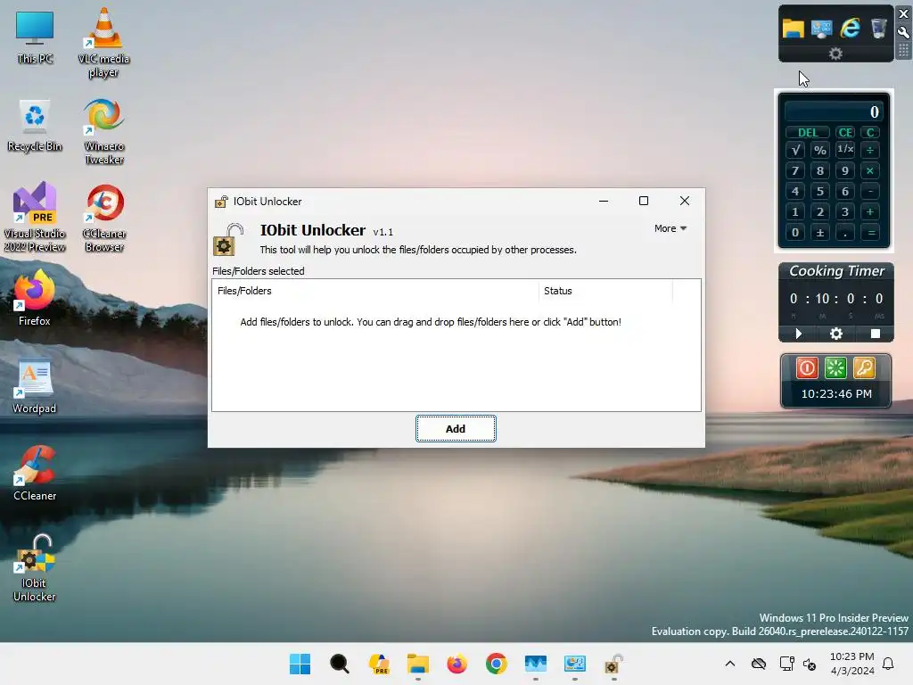Click the square root key on calculator

(x=795, y=150)
